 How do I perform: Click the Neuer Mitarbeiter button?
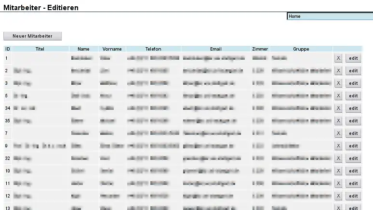33,36
